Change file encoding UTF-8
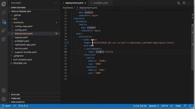195x109 pixels. pyautogui.click(x=165, y=106)
